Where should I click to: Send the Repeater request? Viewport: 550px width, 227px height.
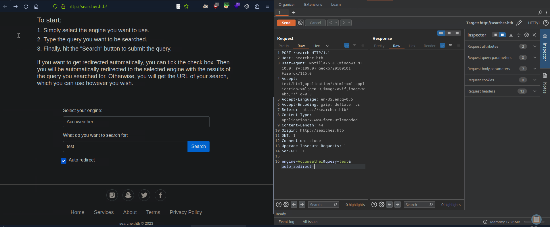click(x=286, y=23)
